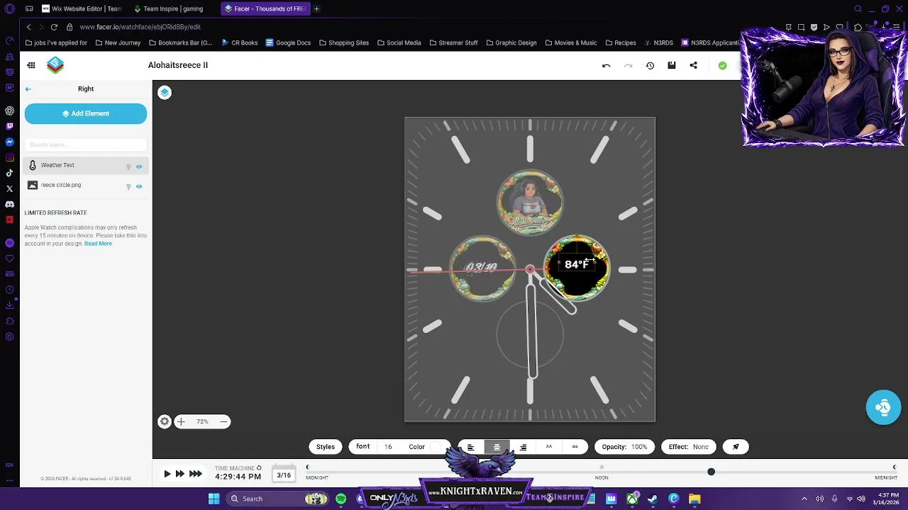Move the time machine slider handle

tap(711, 472)
